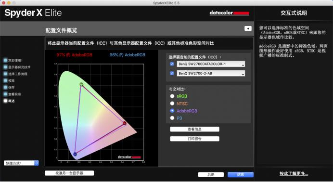Open the 快捷方式 shortcuts dropdown

tap(21, 163)
